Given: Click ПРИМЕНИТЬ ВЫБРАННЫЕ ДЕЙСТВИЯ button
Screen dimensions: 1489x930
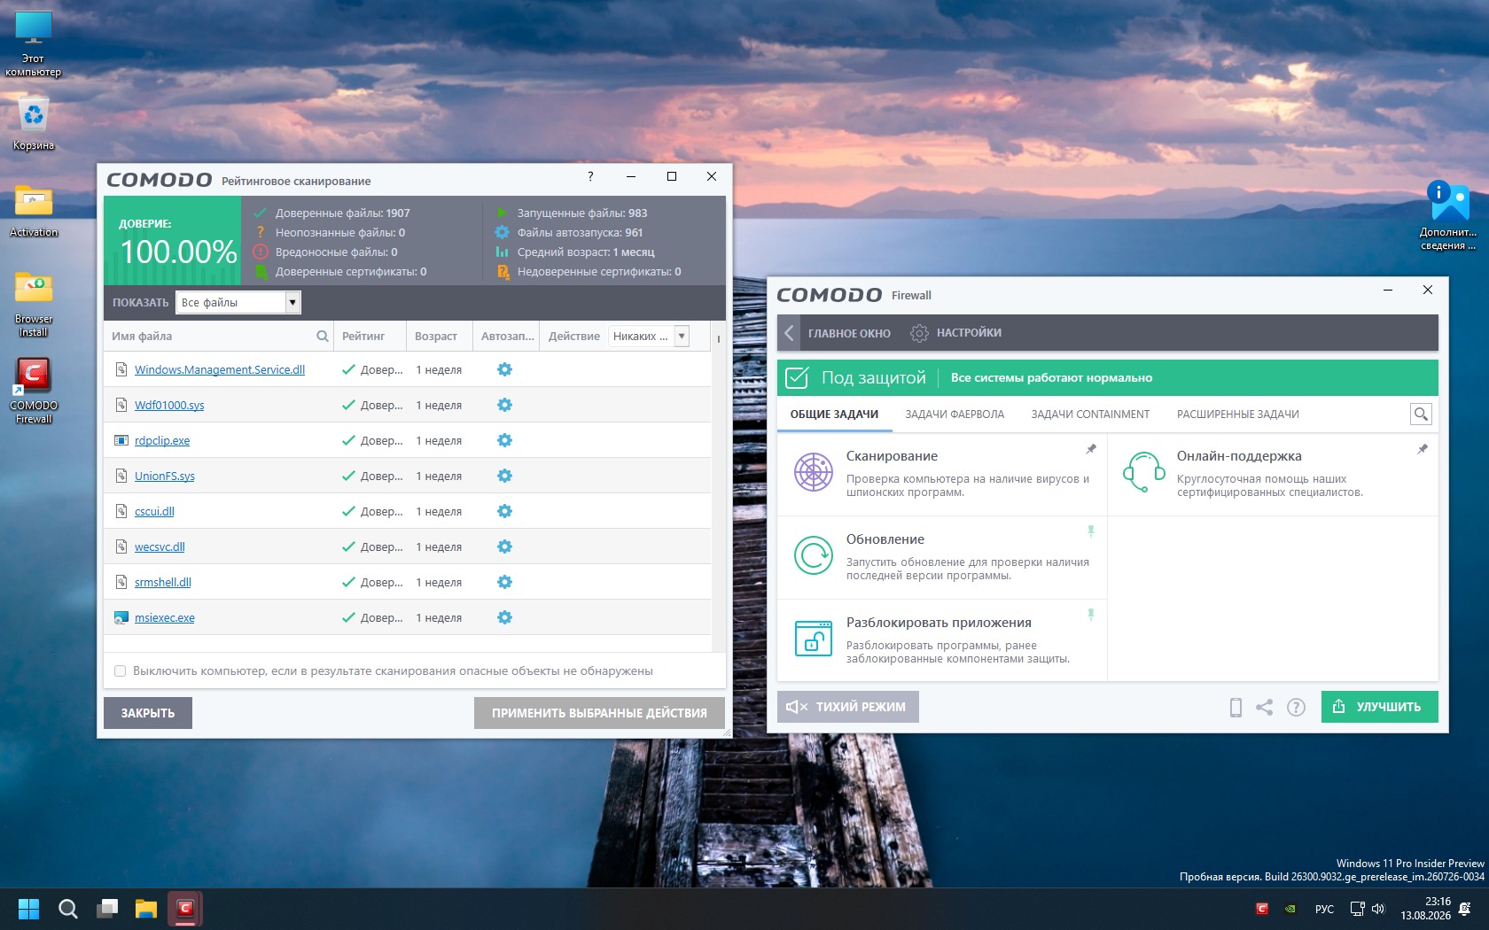Looking at the screenshot, I should pos(599,713).
